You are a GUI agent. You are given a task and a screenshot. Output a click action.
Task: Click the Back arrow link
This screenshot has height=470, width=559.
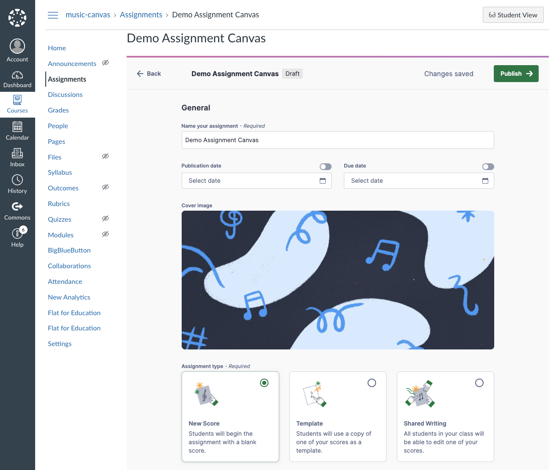pos(149,74)
